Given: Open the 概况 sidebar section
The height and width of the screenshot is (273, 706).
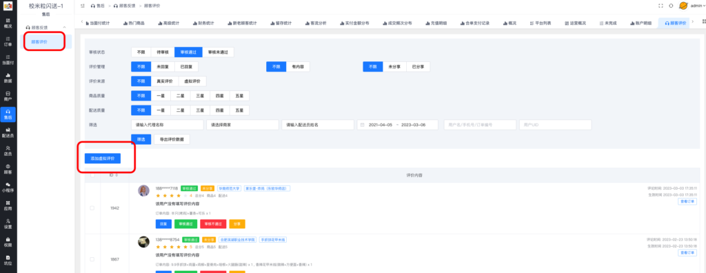Looking at the screenshot, I should (x=8, y=23).
